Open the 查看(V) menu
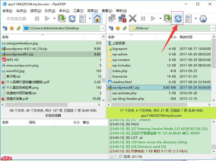The image size is (216, 161). point(107,11)
